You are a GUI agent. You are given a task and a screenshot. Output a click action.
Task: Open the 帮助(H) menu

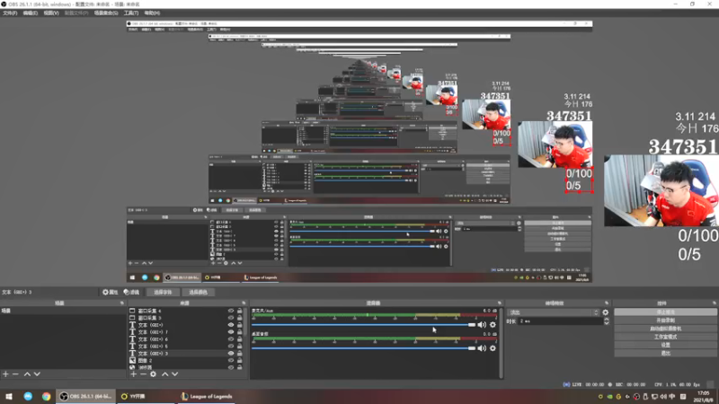(x=152, y=13)
